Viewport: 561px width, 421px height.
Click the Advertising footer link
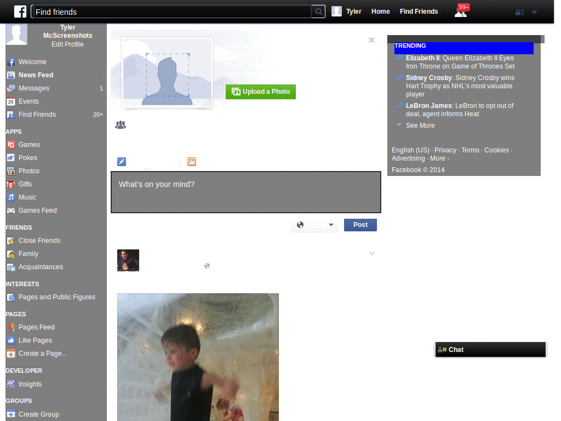coord(408,158)
